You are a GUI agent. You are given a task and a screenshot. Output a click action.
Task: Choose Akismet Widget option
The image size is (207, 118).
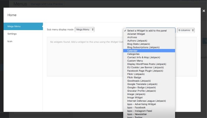point(136,34)
